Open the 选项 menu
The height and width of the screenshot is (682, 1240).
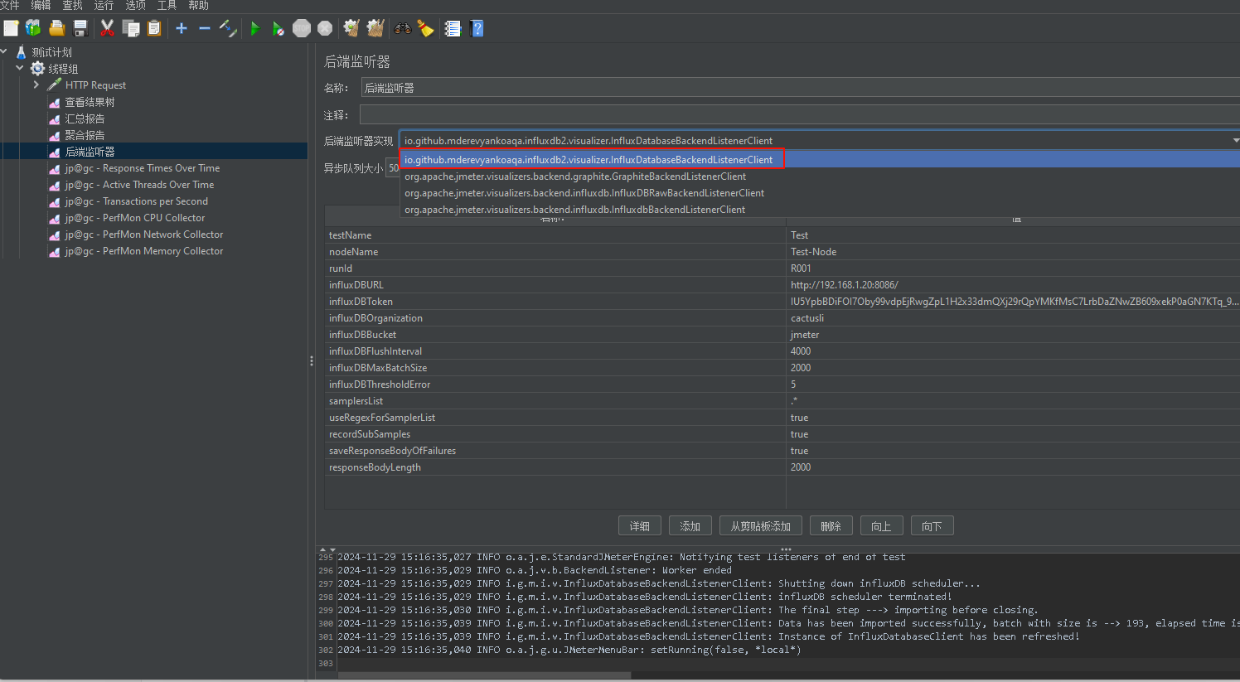pyautogui.click(x=136, y=6)
